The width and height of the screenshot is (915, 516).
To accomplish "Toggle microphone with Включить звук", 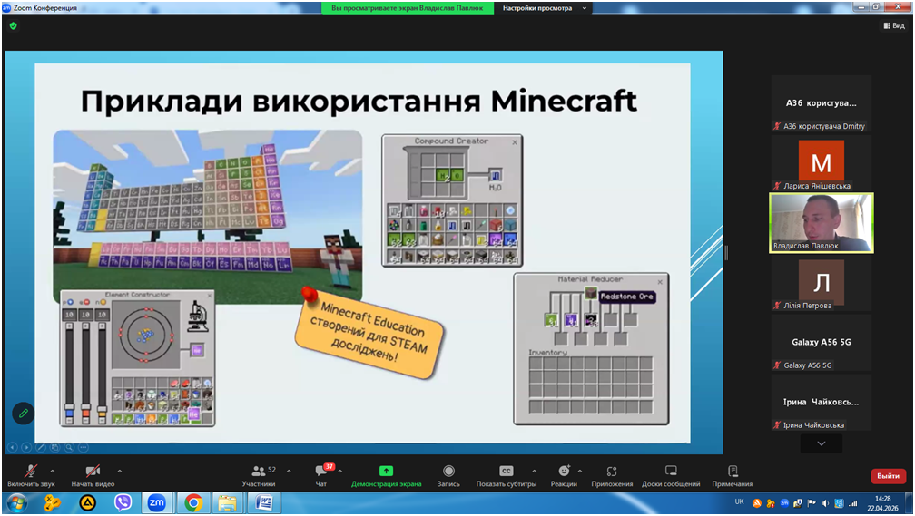I will tap(31, 472).
